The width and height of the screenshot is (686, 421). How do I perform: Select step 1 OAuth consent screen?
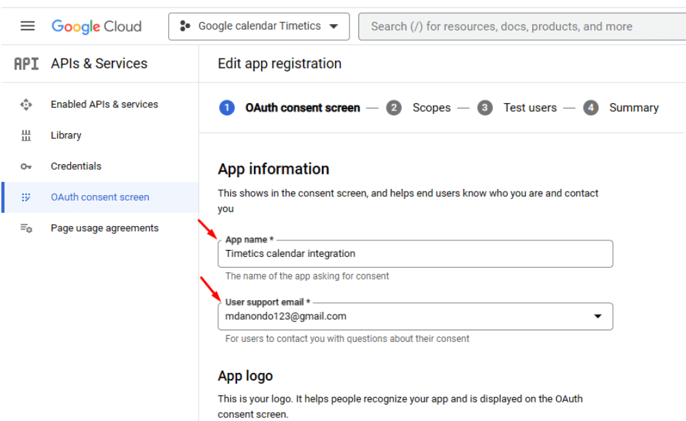[290, 108]
